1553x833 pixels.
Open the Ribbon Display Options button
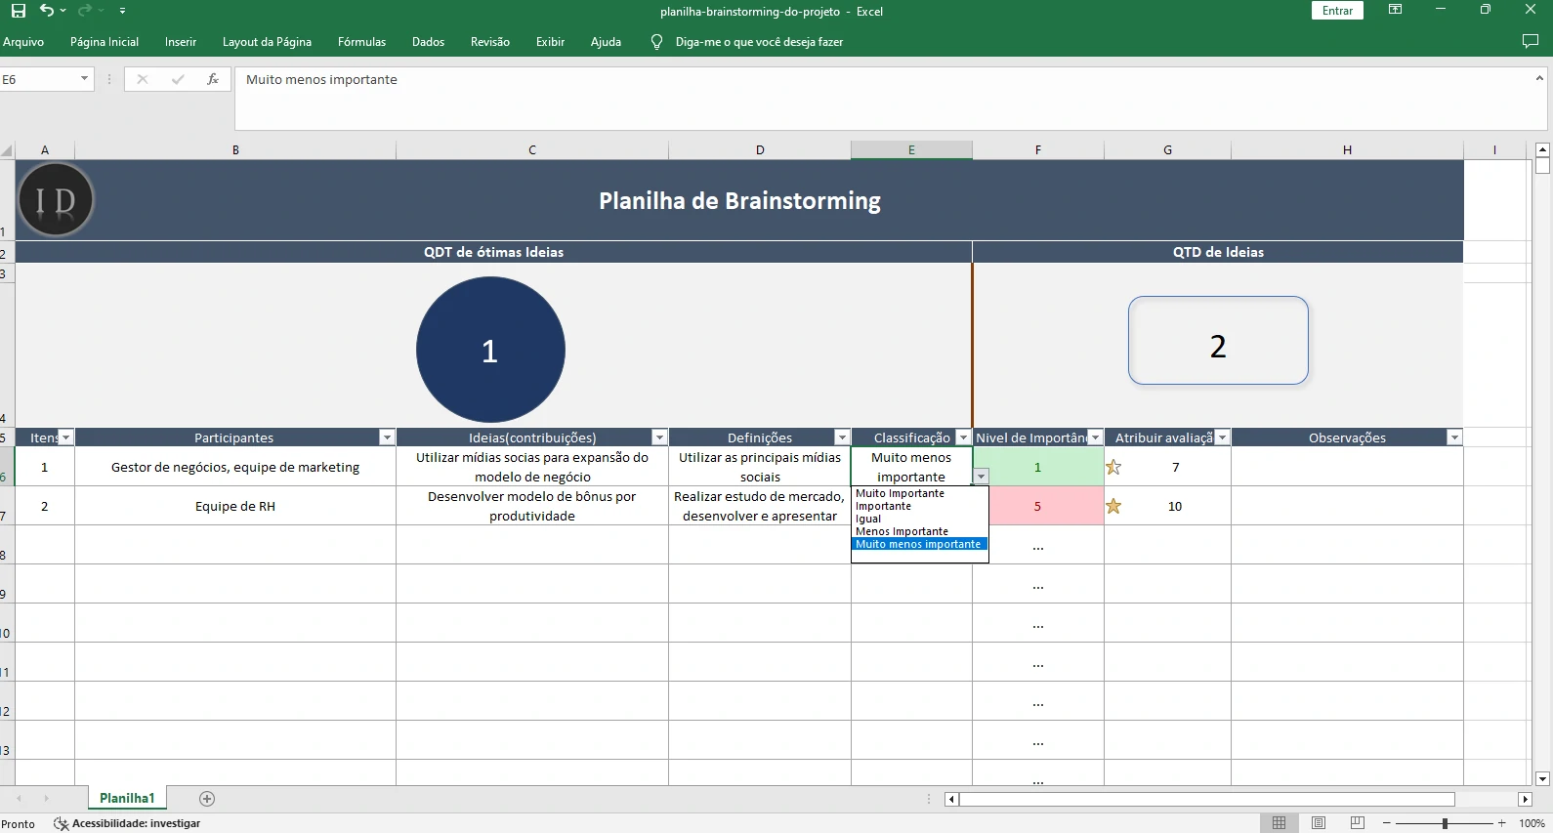[x=1395, y=11]
